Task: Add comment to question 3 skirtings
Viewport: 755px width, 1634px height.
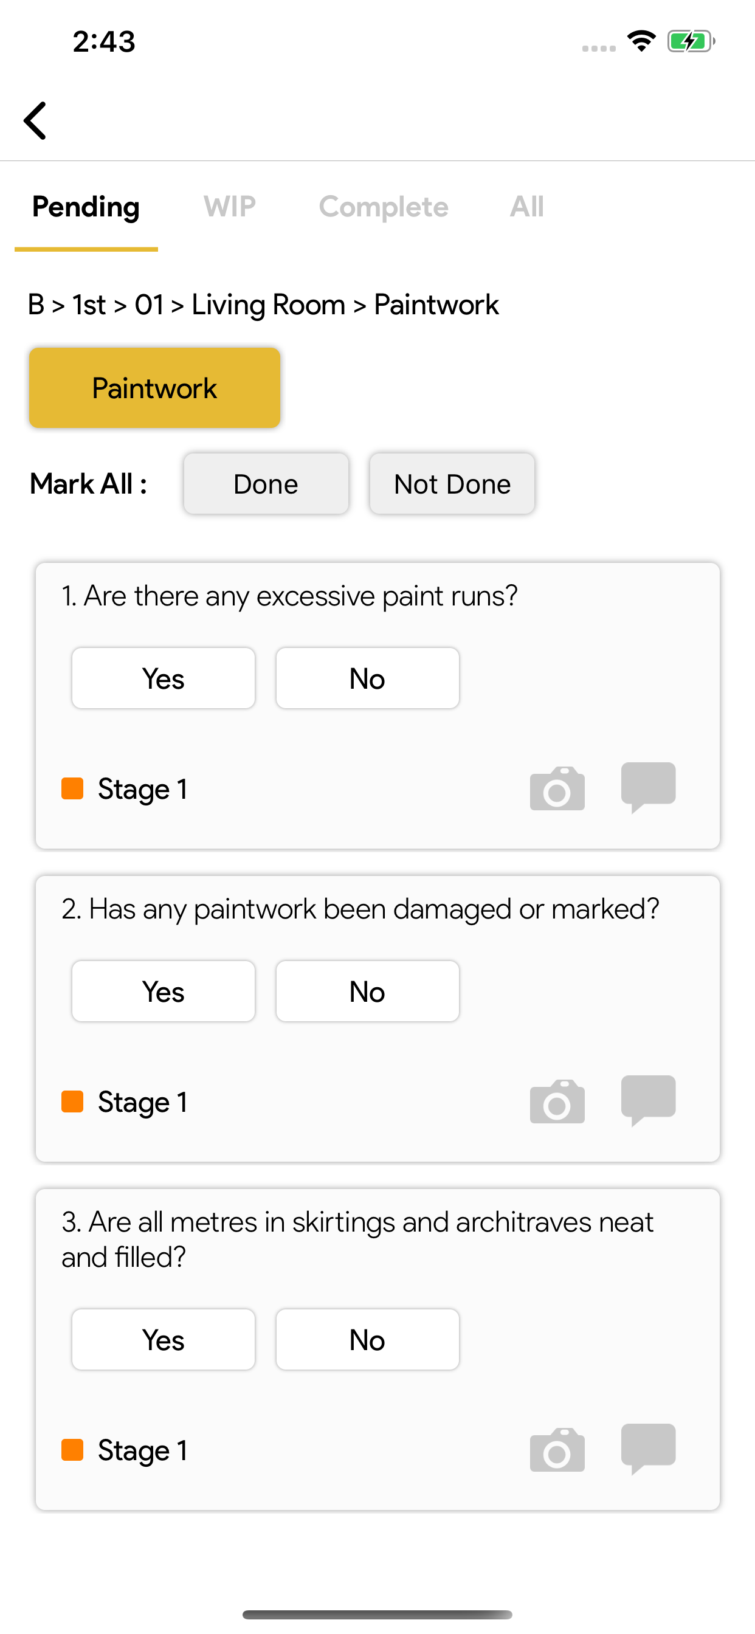Action: click(x=649, y=1449)
